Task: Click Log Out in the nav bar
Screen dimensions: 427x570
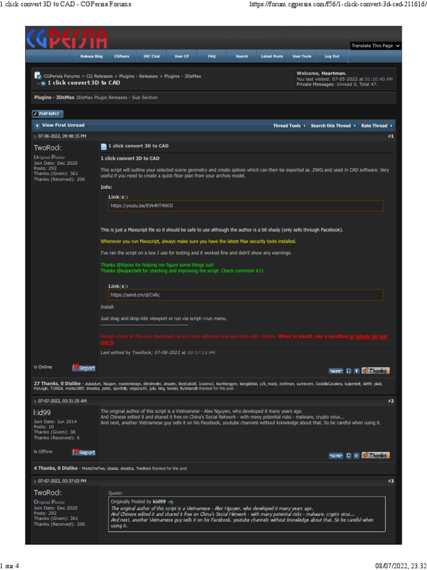Action: click(332, 56)
